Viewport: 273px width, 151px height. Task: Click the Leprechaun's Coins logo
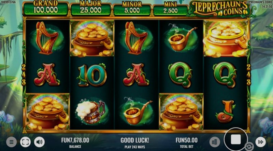tap(220, 8)
